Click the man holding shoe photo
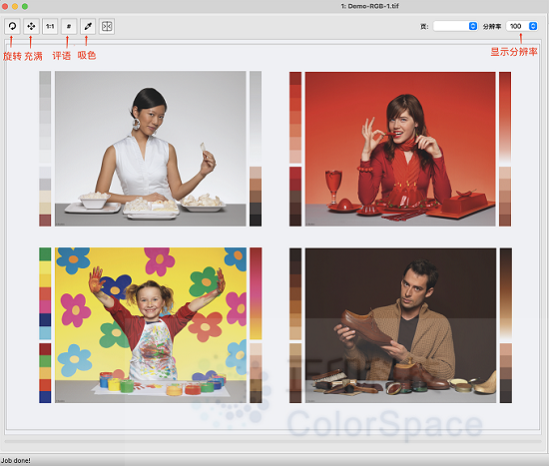The height and width of the screenshot is (466, 549). pos(400,325)
